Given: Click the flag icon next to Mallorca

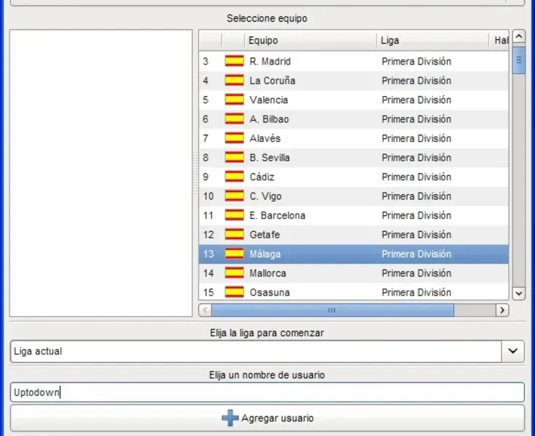Looking at the screenshot, I should 234,273.
